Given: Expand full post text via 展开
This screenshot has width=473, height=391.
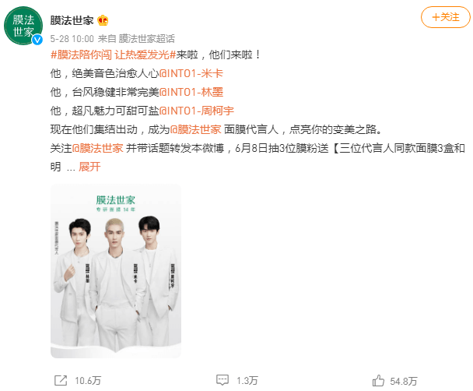Looking at the screenshot, I should click(89, 167).
